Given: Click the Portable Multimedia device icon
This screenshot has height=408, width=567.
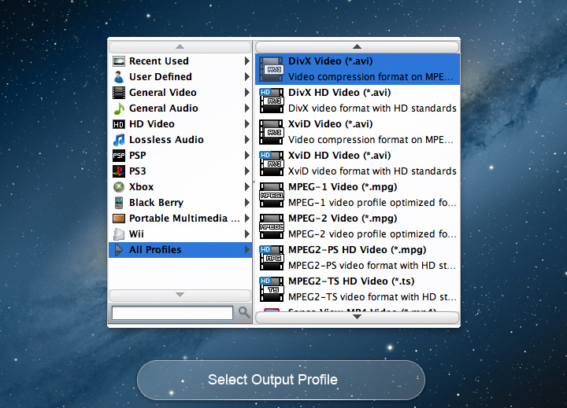Looking at the screenshot, I should pyautogui.click(x=119, y=219).
